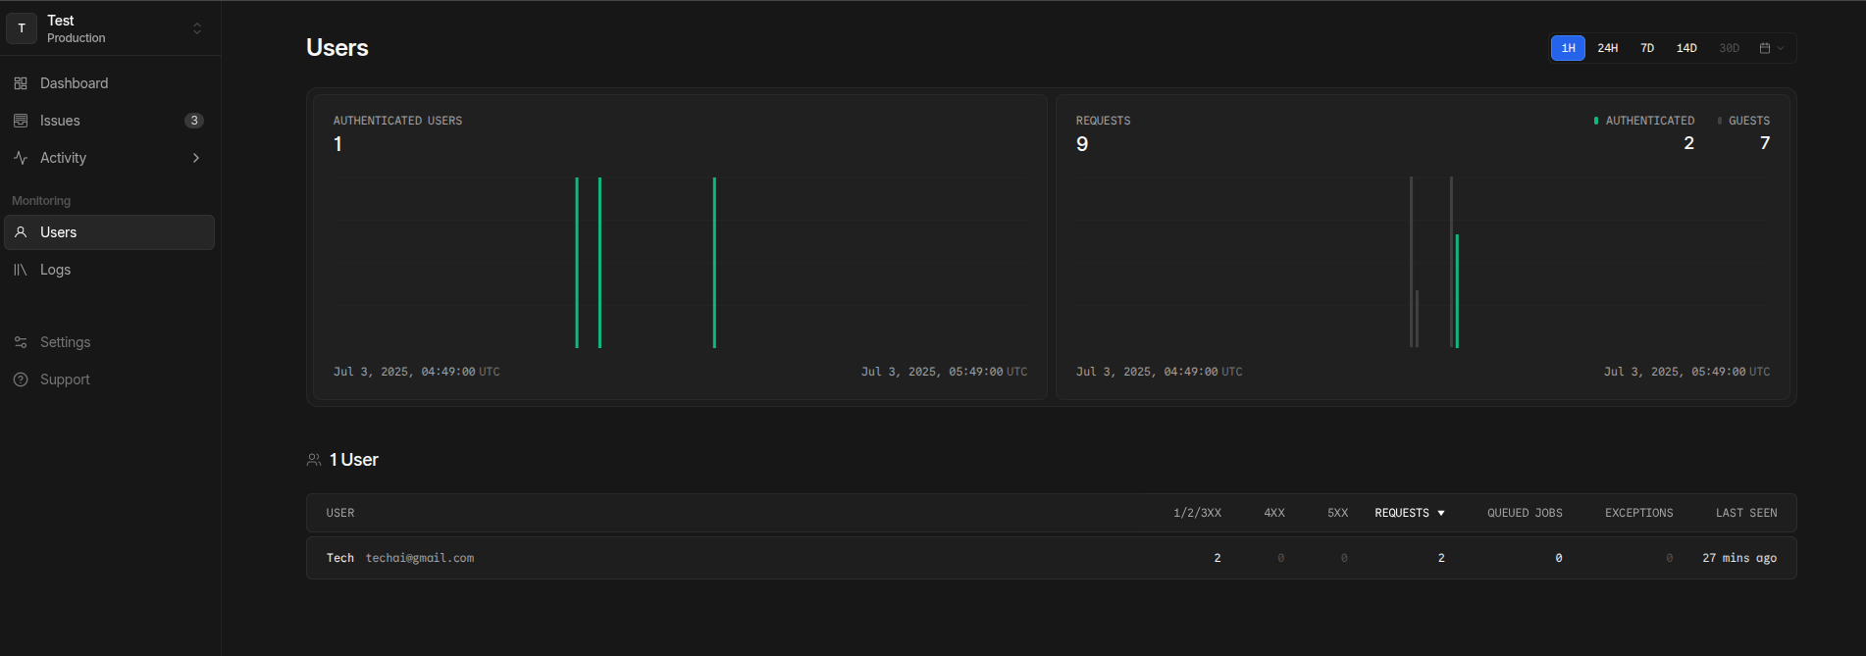The width and height of the screenshot is (1866, 656).
Task: Click the AUTHENTICATED USERS chart title
Action: click(397, 121)
